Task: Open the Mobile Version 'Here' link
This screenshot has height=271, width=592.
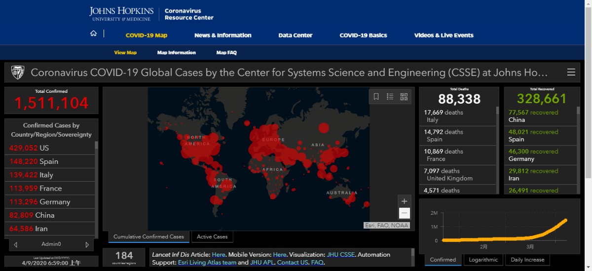Action: 280,255
